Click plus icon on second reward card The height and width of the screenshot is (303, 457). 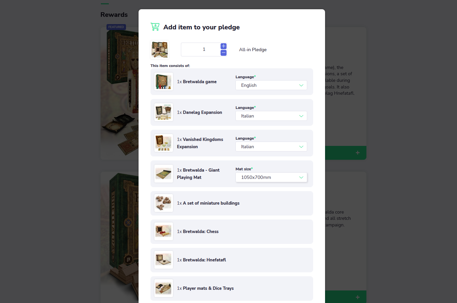[x=357, y=297]
